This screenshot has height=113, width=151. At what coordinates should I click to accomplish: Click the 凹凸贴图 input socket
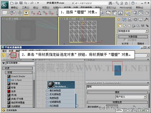point(47,106)
